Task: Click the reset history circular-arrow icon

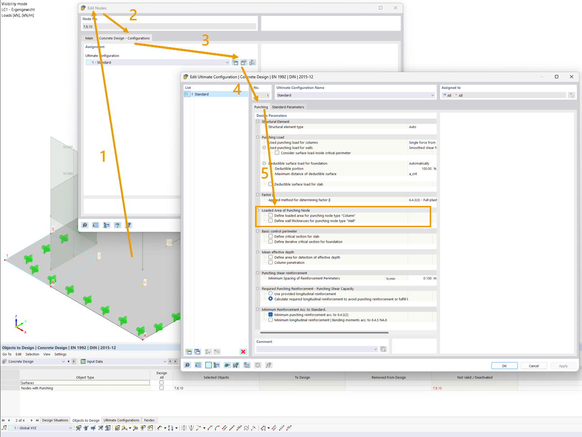Action: click(x=257, y=365)
